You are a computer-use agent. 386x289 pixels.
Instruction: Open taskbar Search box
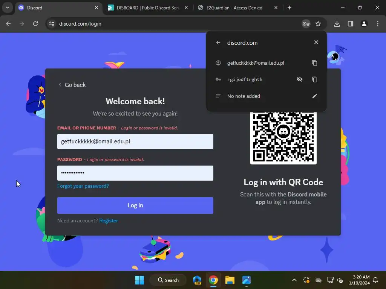[x=168, y=280]
